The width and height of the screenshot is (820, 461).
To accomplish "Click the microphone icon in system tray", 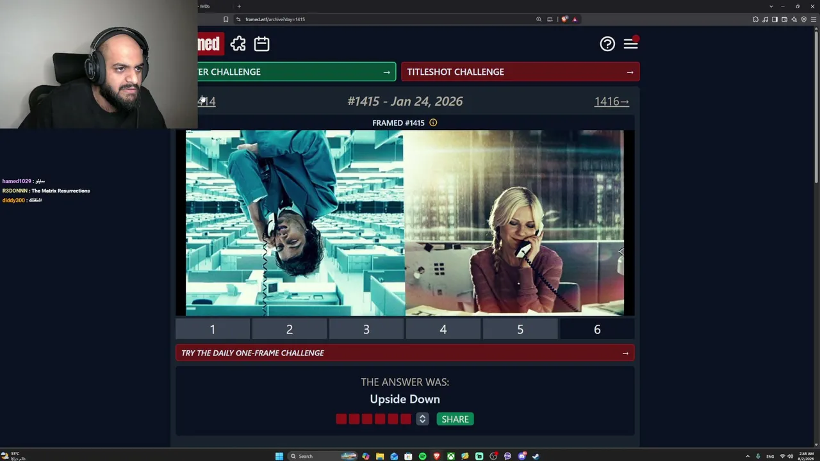I will pyautogui.click(x=758, y=456).
